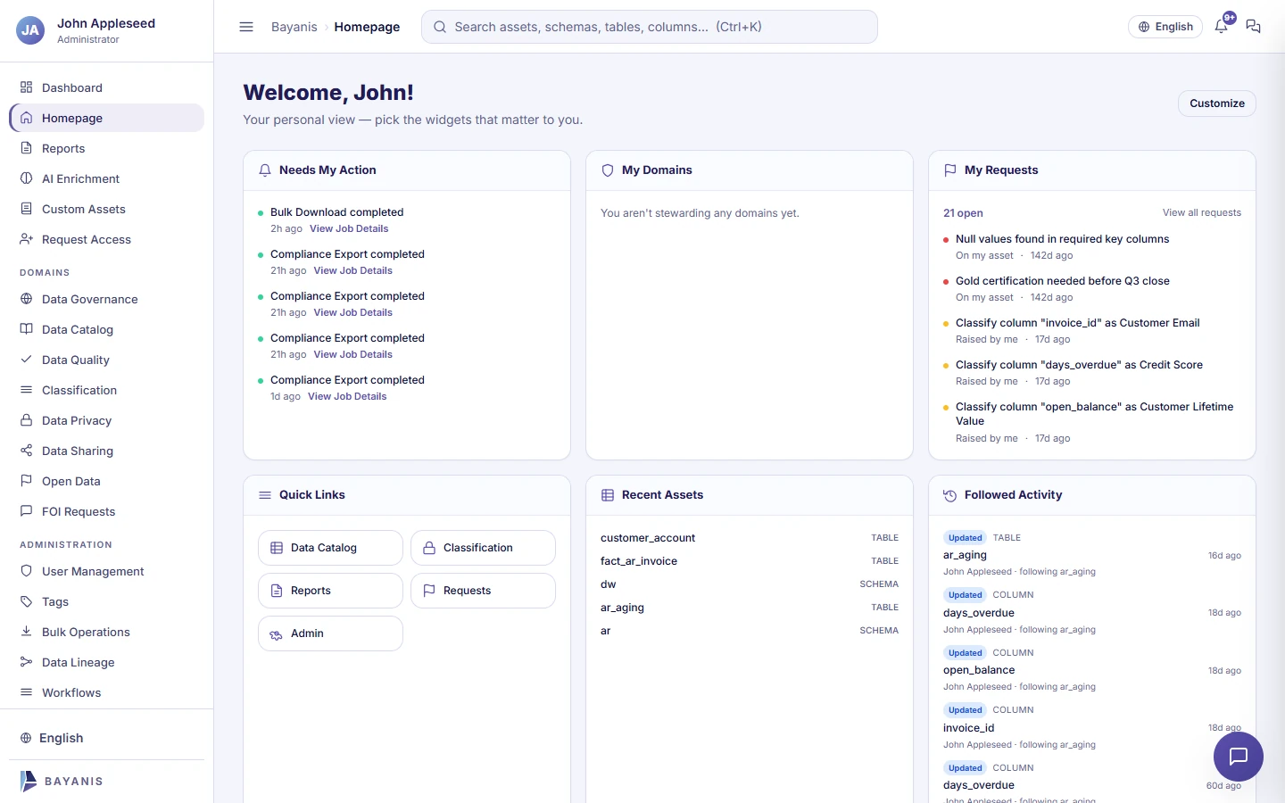Screen dimensions: 1285x803
Task: Click the Custom Assets icon in the sidebar
Action: point(26,209)
